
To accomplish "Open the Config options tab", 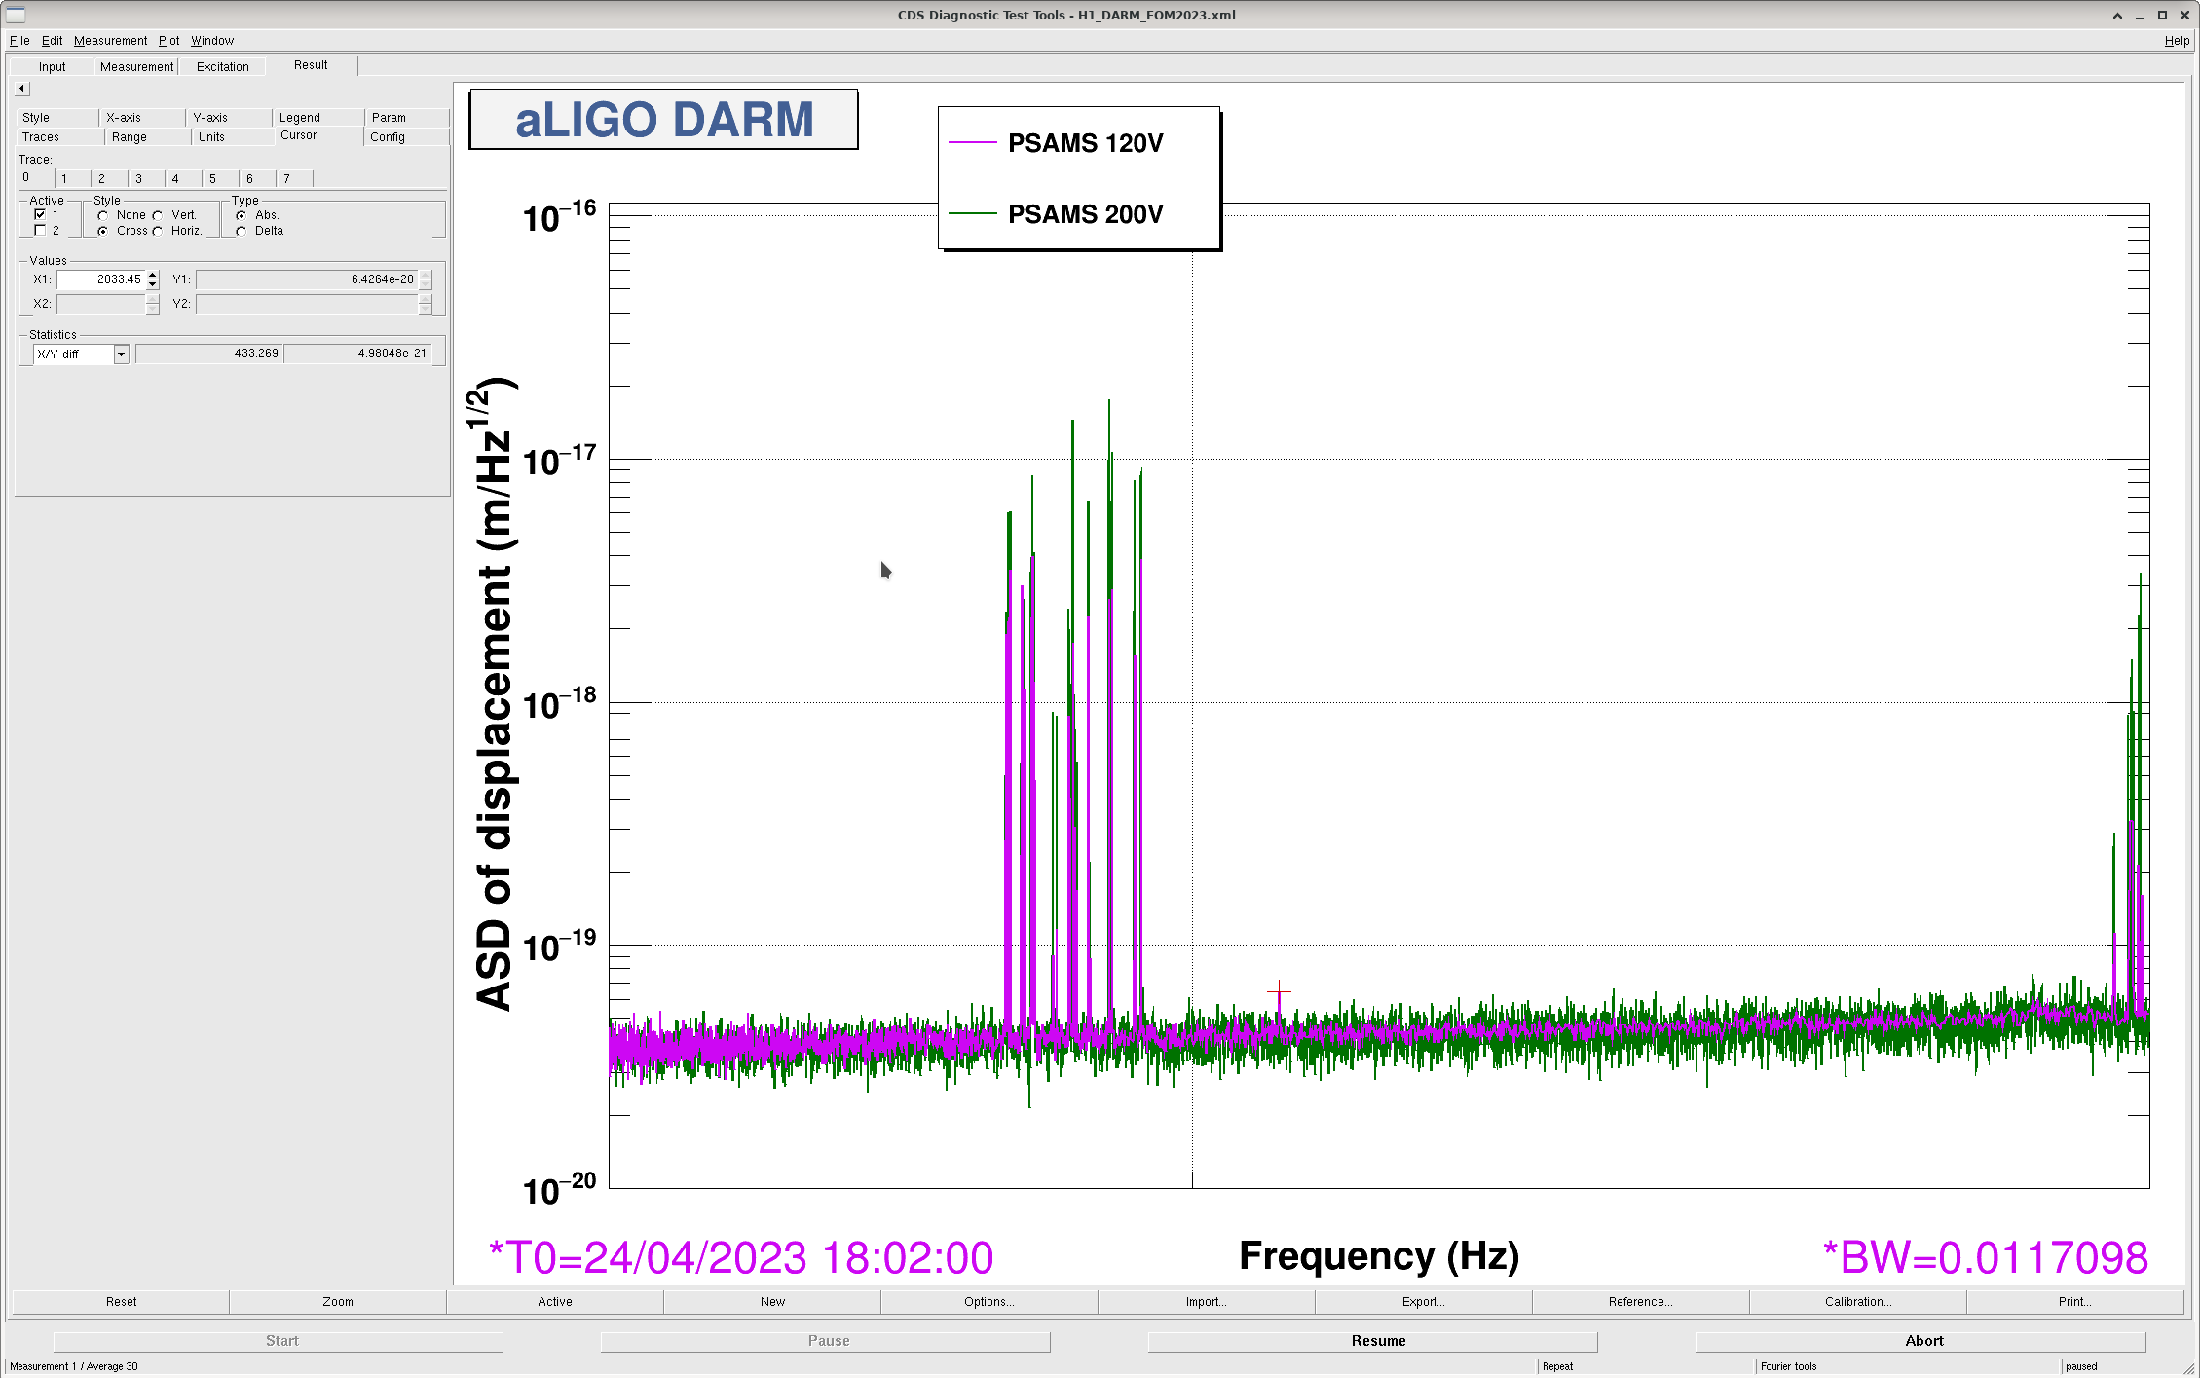I will pos(407,137).
